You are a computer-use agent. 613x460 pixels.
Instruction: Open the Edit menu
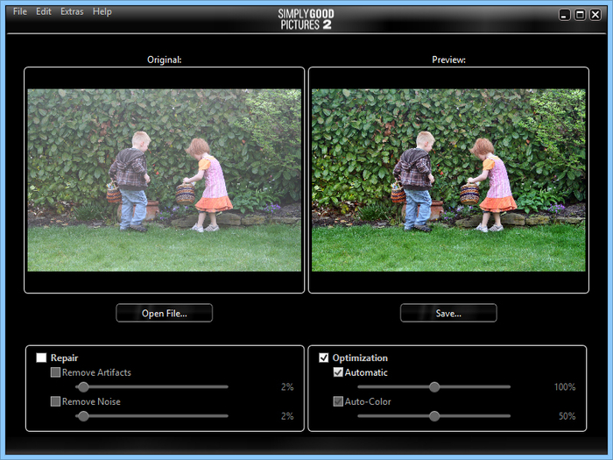44,11
